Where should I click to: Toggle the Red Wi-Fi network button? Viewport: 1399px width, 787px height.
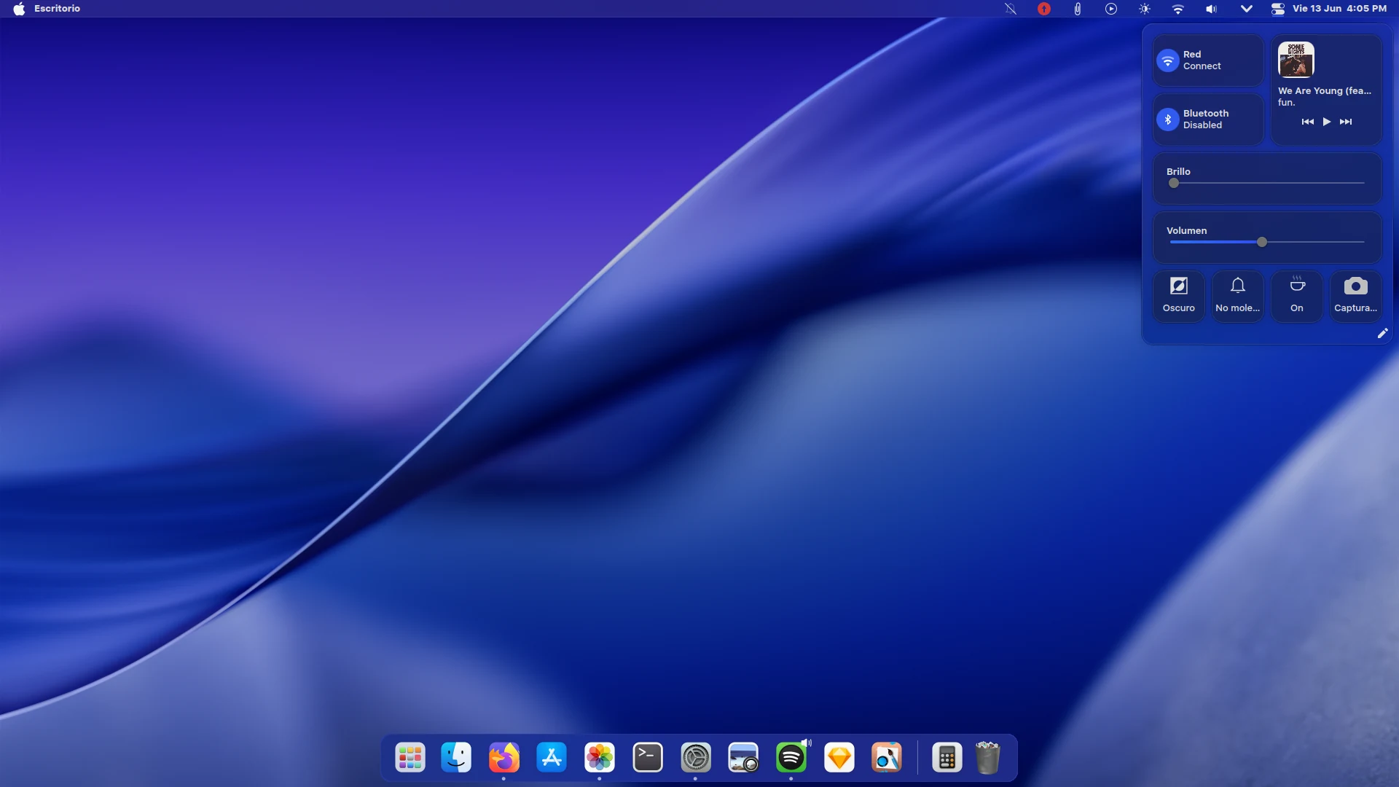coord(1208,60)
